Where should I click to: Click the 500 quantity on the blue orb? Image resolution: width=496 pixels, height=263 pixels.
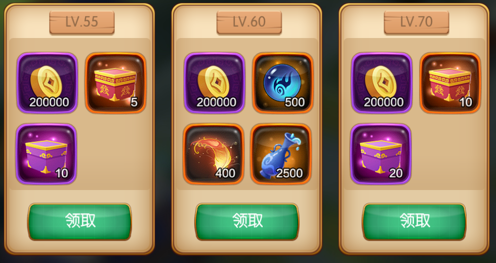[295, 102]
